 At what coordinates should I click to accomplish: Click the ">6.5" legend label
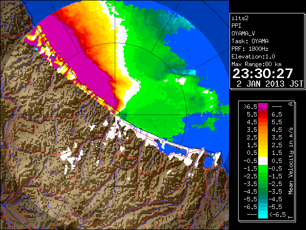click(x=251, y=107)
